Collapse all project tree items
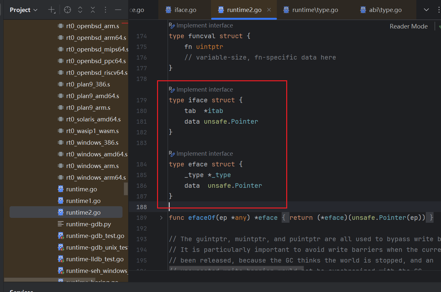The width and height of the screenshot is (441, 292). tap(93, 10)
